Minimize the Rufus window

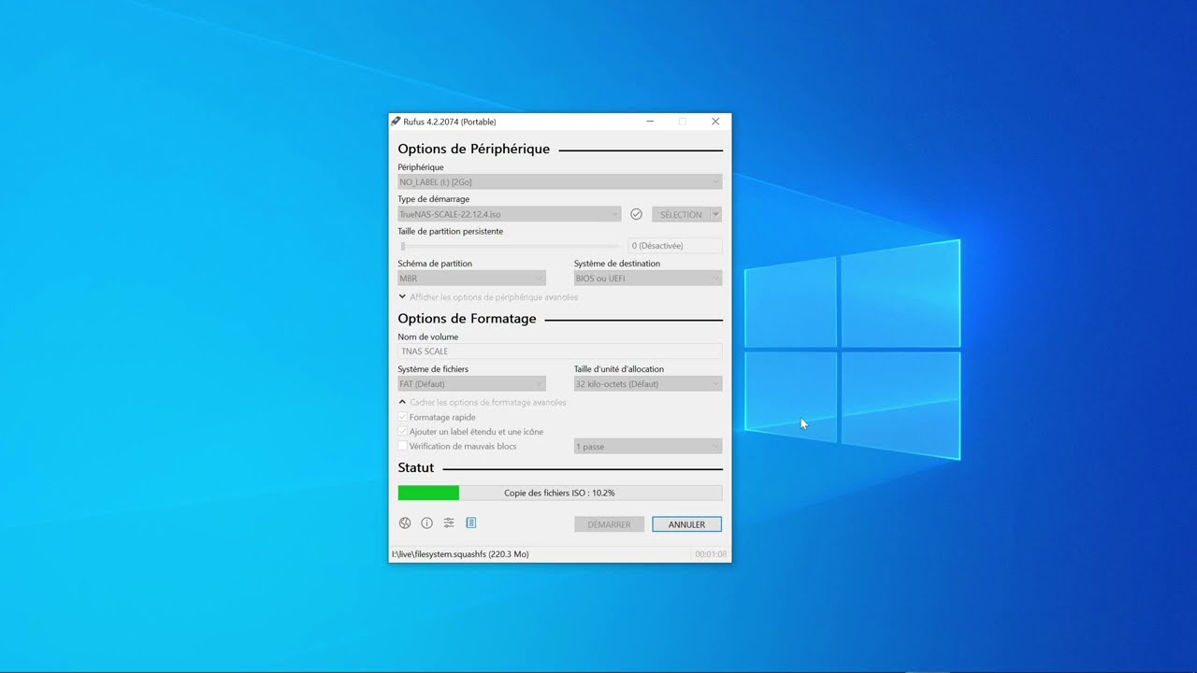click(650, 122)
